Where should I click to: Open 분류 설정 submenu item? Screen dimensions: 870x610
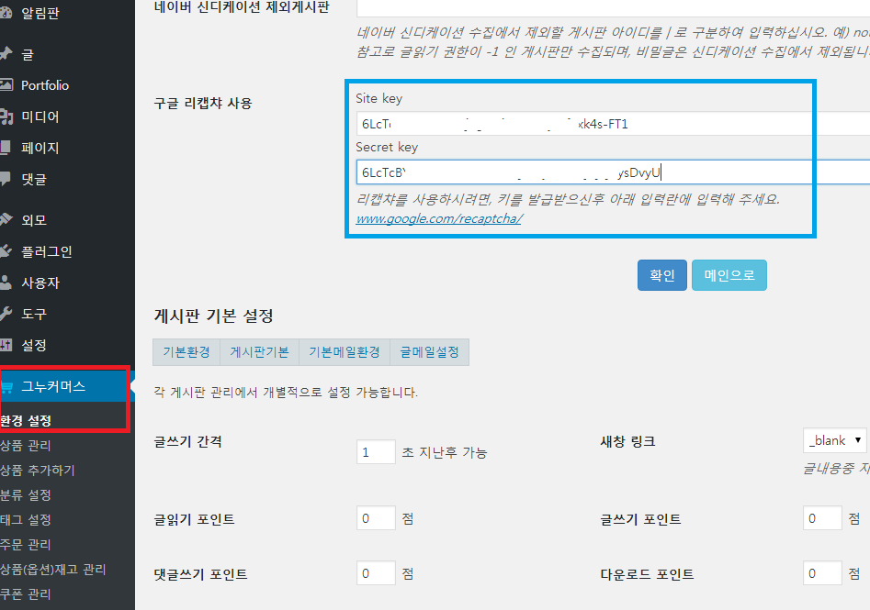point(26,494)
